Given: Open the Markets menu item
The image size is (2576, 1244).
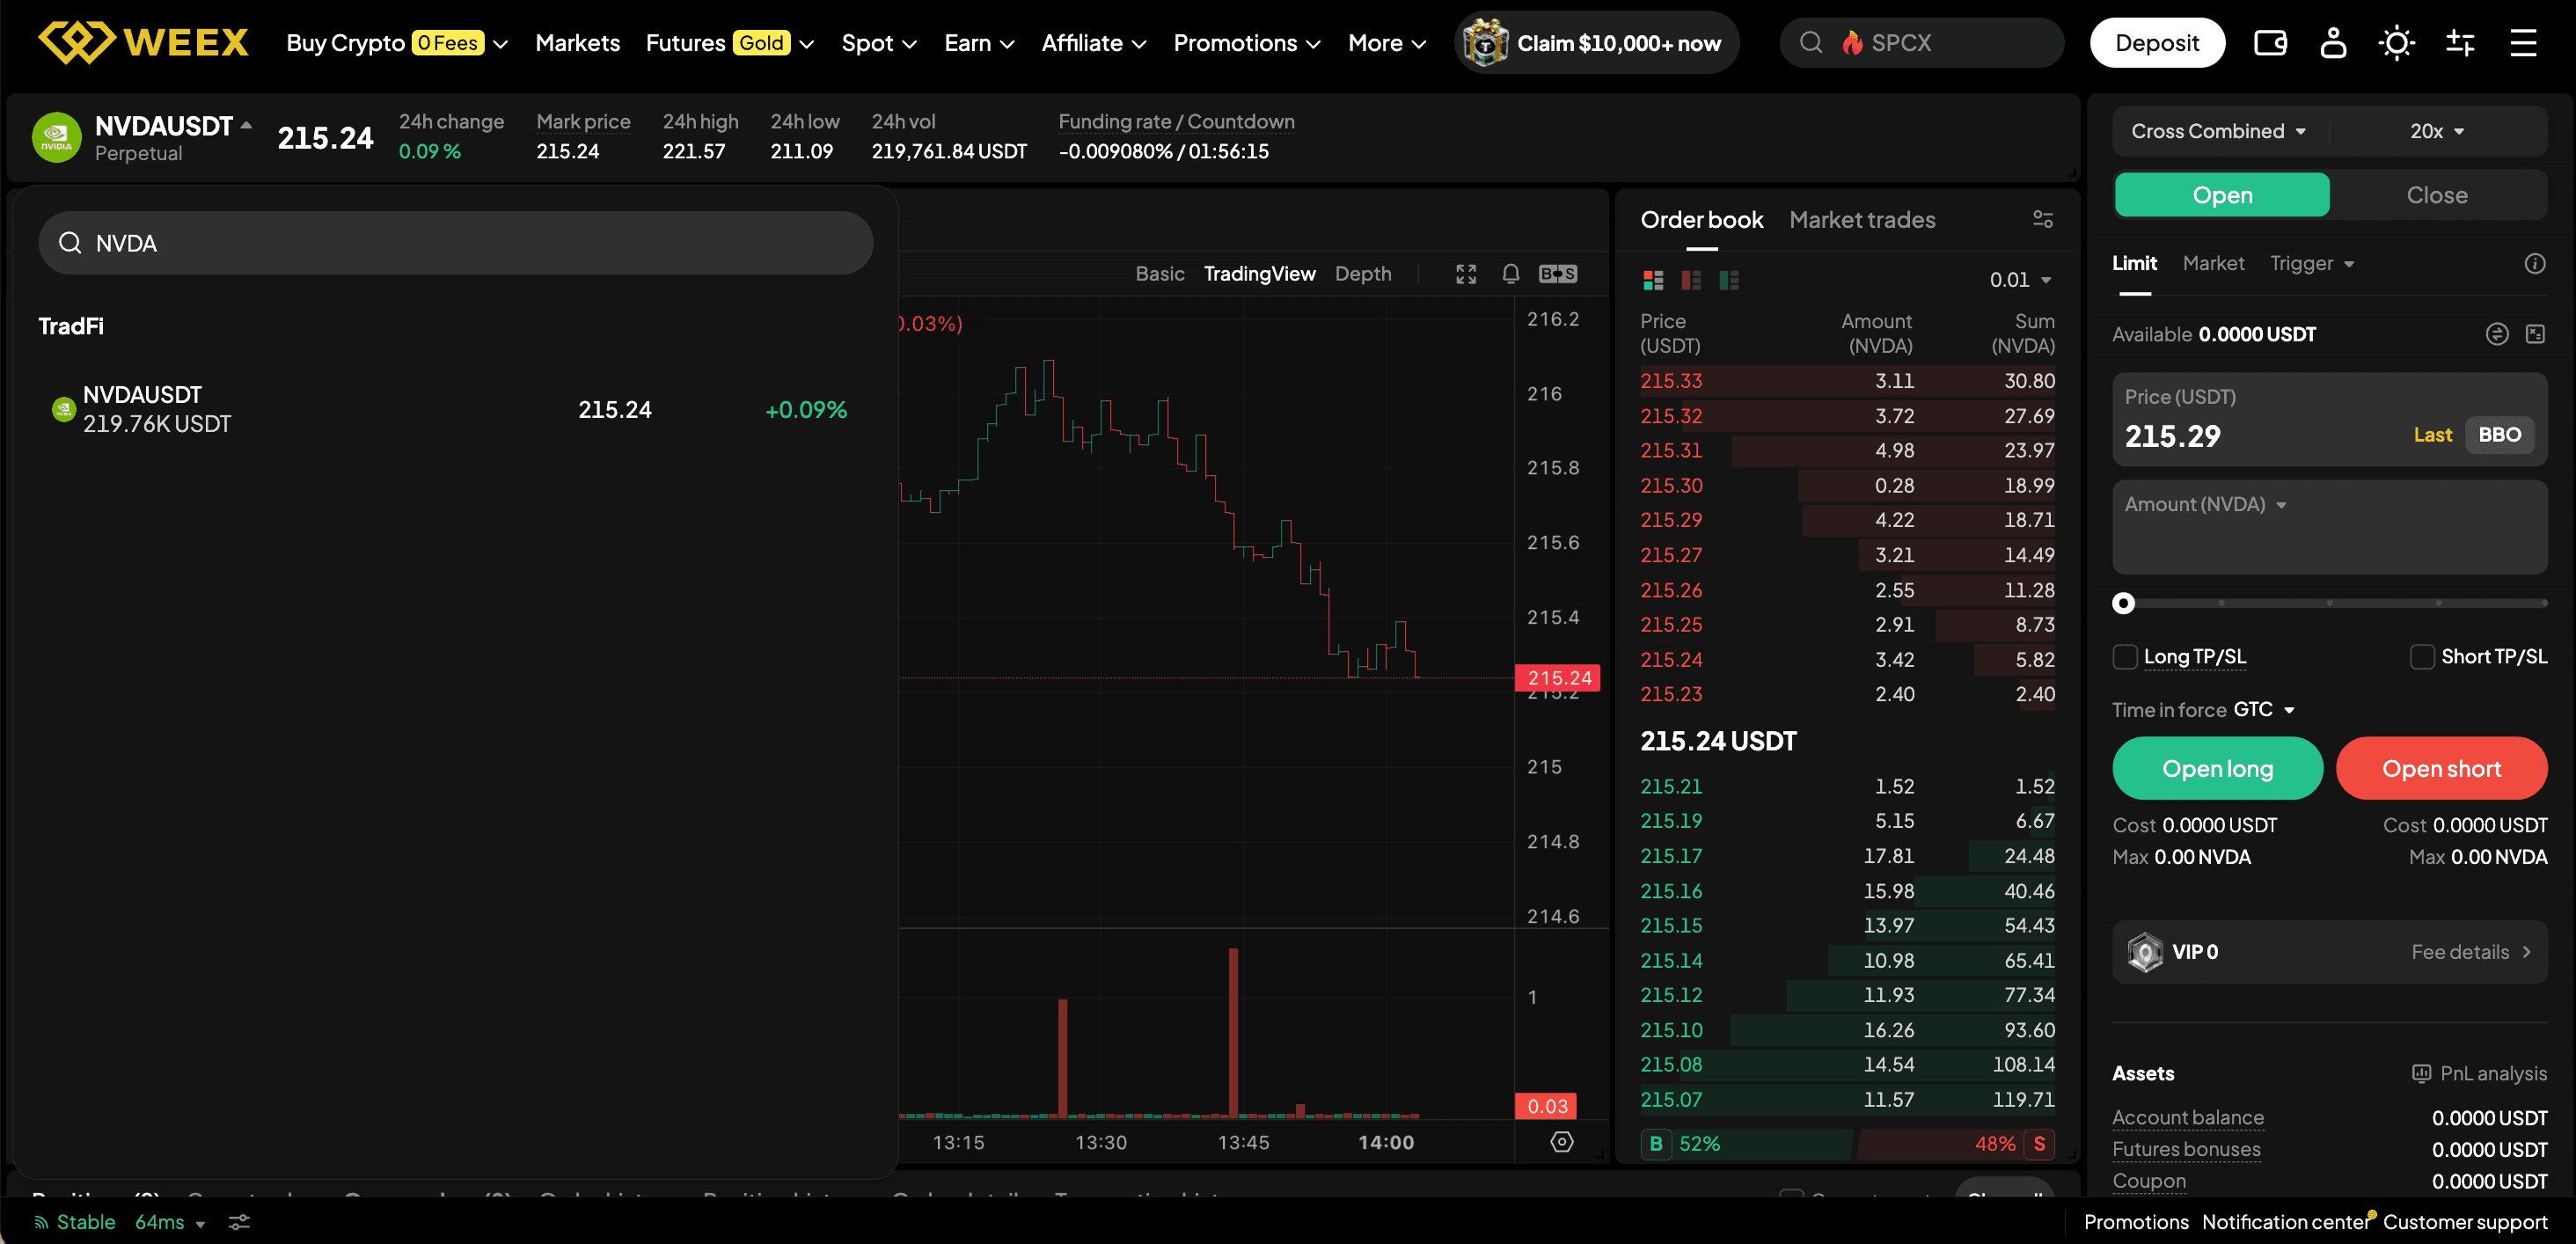Looking at the screenshot, I should [577, 43].
